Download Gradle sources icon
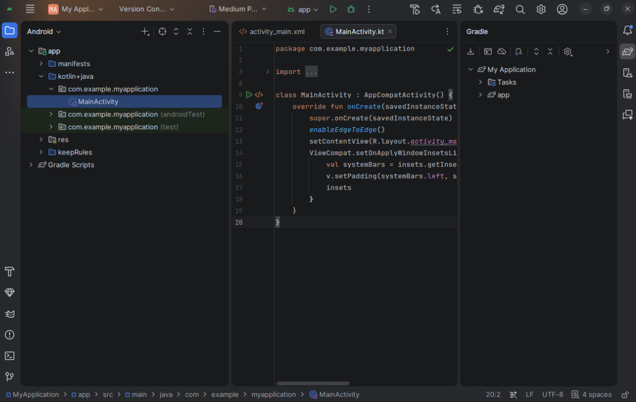The height and width of the screenshot is (402, 636). (470, 52)
